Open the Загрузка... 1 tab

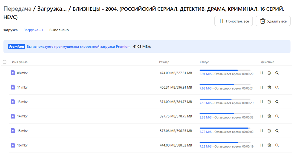pos(33,30)
